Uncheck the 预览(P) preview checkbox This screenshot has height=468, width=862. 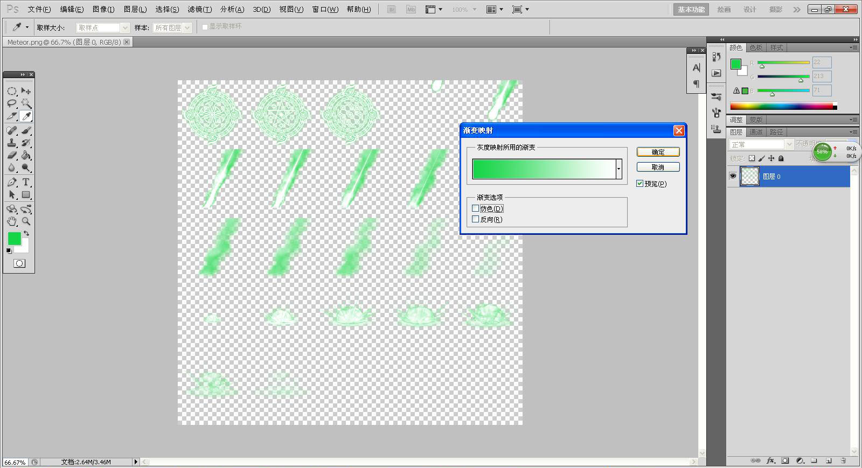pos(639,184)
